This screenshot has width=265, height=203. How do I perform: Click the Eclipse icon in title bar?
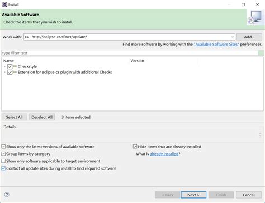coord(4,4)
